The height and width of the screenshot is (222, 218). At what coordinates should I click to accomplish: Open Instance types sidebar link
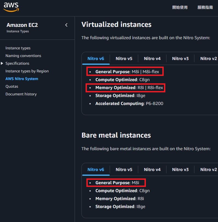pos(18,48)
